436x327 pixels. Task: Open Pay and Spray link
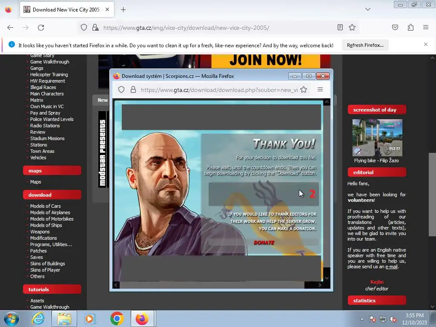pos(45,113)
